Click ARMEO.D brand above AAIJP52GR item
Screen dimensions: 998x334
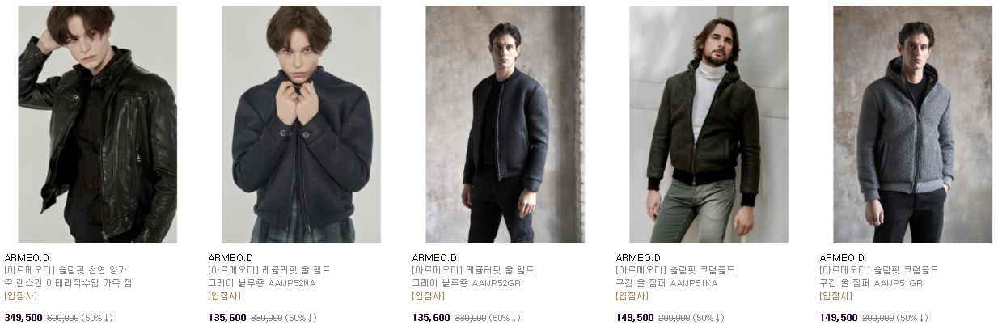click(434, 258)
